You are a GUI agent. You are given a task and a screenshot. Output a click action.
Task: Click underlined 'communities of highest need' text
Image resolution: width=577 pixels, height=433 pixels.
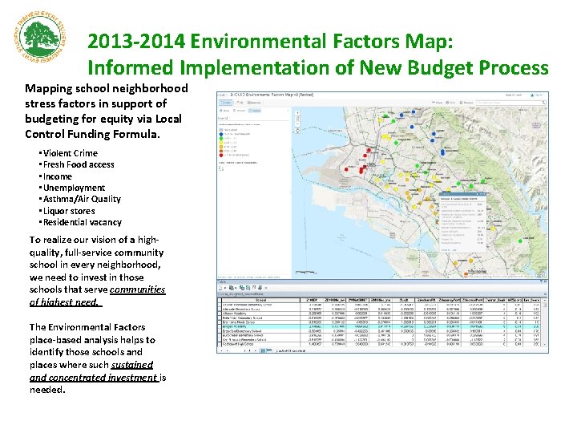pyautogui.click(x=97, y=296)
